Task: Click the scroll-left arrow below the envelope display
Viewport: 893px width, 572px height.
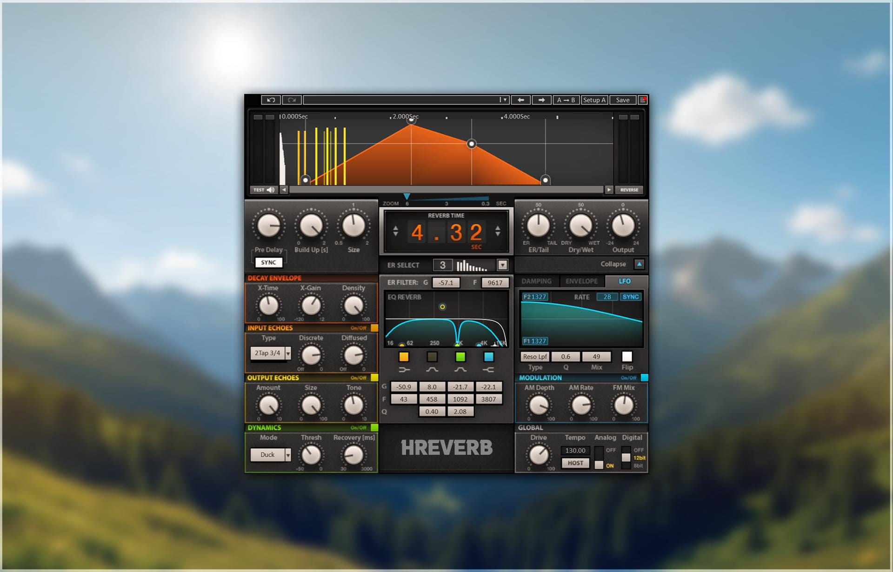Action: click(x=284, y=190)
